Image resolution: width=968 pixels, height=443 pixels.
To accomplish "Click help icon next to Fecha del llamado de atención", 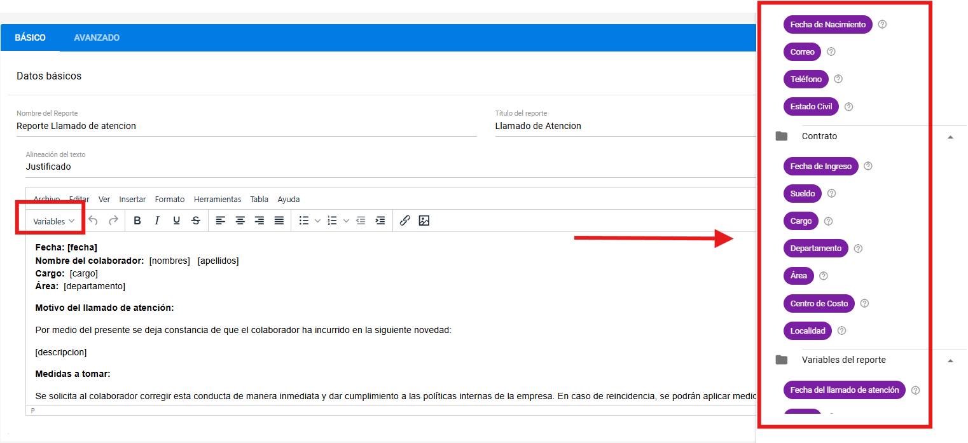I will (x=915, y=390).
